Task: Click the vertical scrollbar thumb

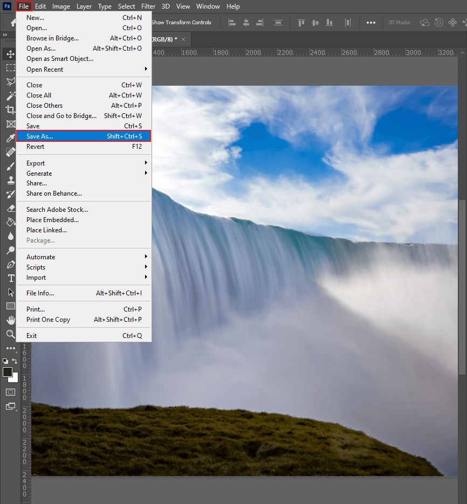Action: pyautogui.click(x=462, y=287)
